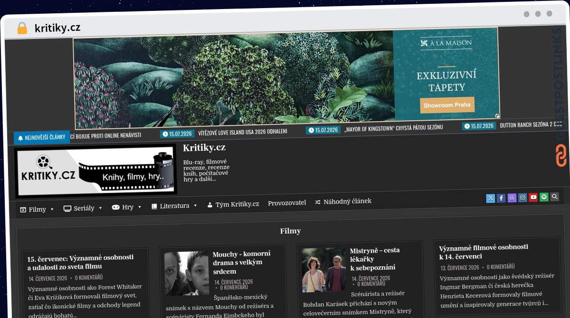Screen dimensions: 570x318
Task: Open the Provozovatel menu item
Action: (x=287, y=203)
